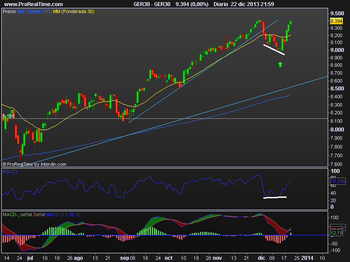The image size is (350, 262).
Task: Click the 40 value on RSI axis
Action: click(x=333, y=193)
